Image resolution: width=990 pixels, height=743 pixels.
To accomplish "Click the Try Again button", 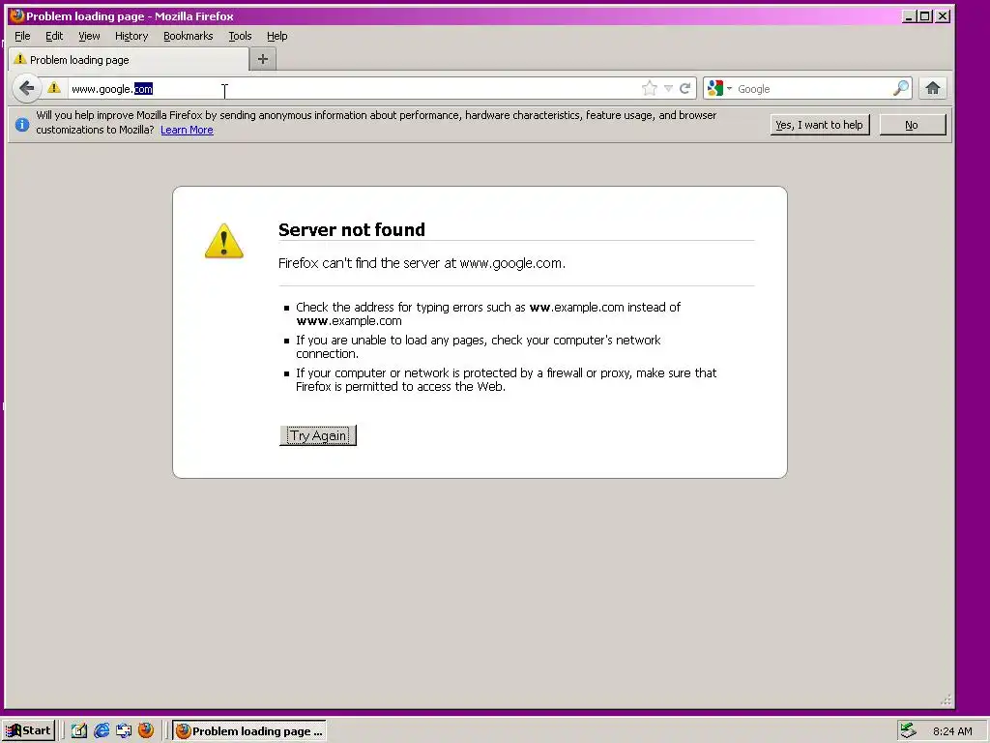I will (317, 435).
